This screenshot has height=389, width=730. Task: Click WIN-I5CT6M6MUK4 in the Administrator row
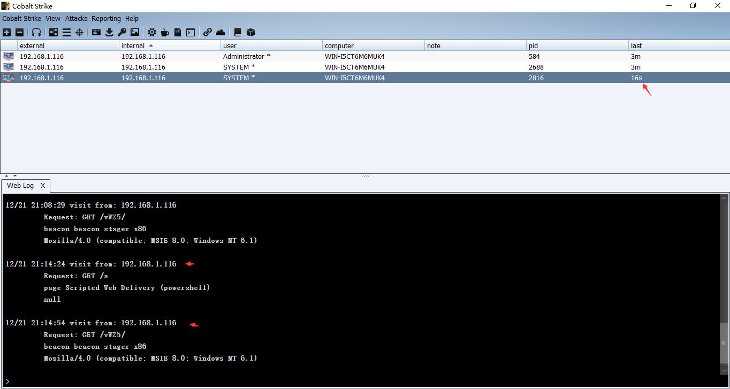pyautogui.click(x=355, y=56)
